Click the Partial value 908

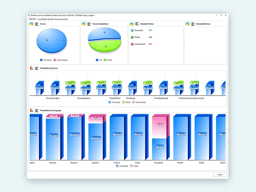pyautogui.click(x=150, y=37)
